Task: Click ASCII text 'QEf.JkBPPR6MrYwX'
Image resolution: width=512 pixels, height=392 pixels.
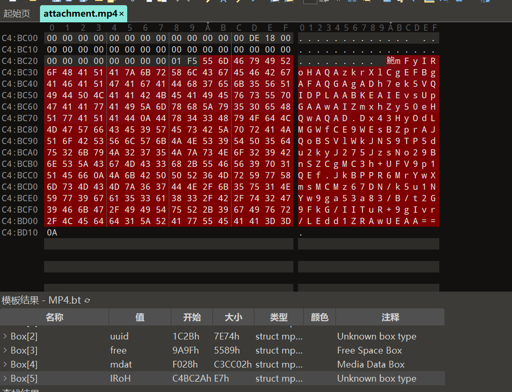Action: [x=367, y=175]
